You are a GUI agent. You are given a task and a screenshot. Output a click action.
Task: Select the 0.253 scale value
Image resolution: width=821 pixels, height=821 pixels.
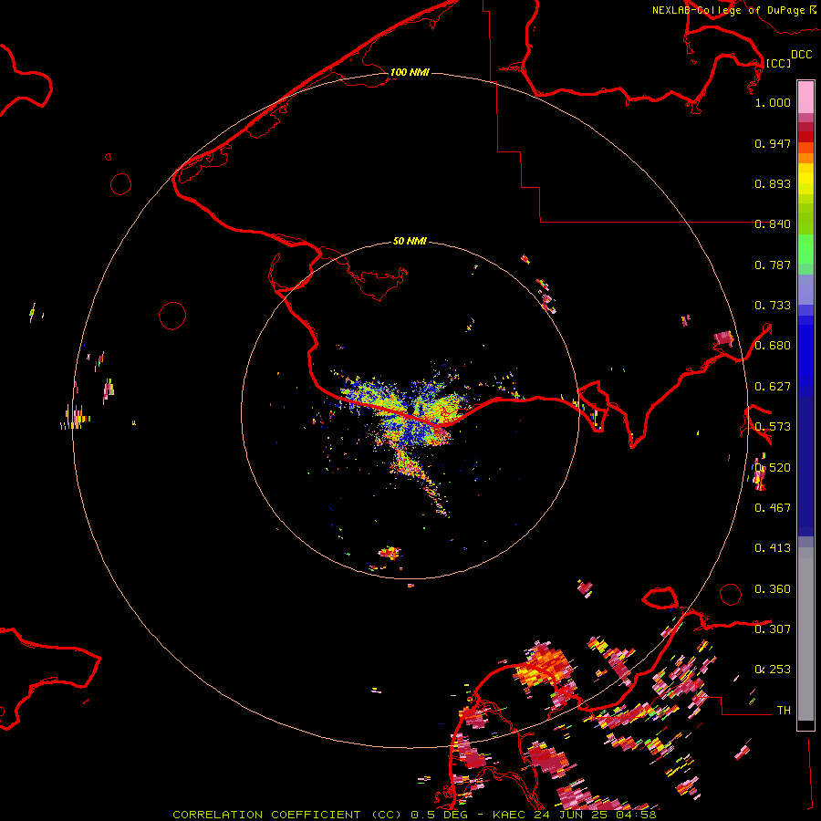[x=773, y=670]
